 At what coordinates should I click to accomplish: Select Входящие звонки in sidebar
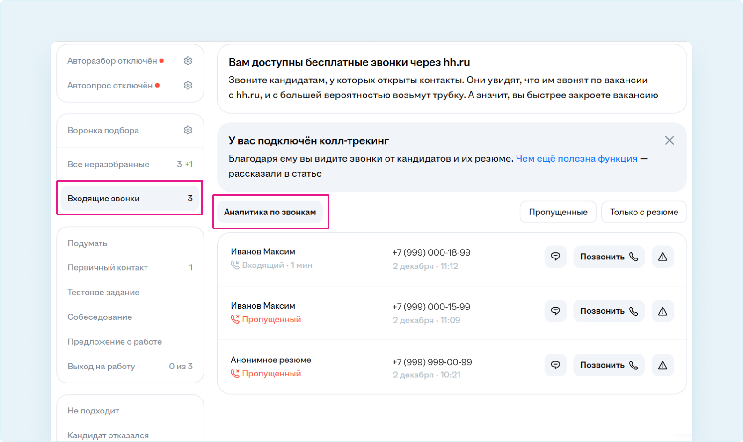tap(130, 199)
